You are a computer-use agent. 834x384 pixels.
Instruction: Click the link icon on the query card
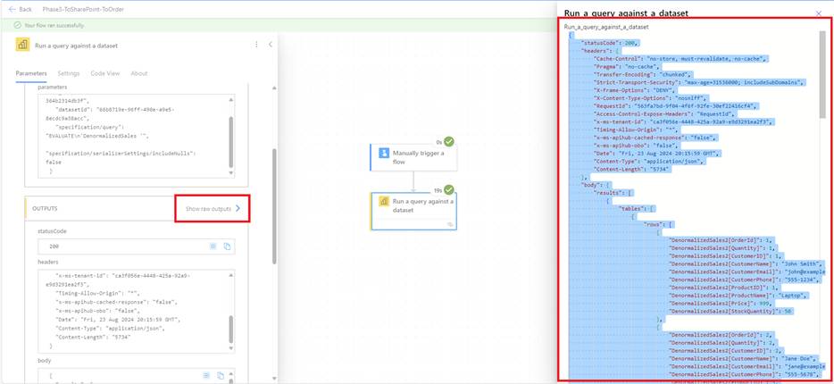[x=451, y=225]
